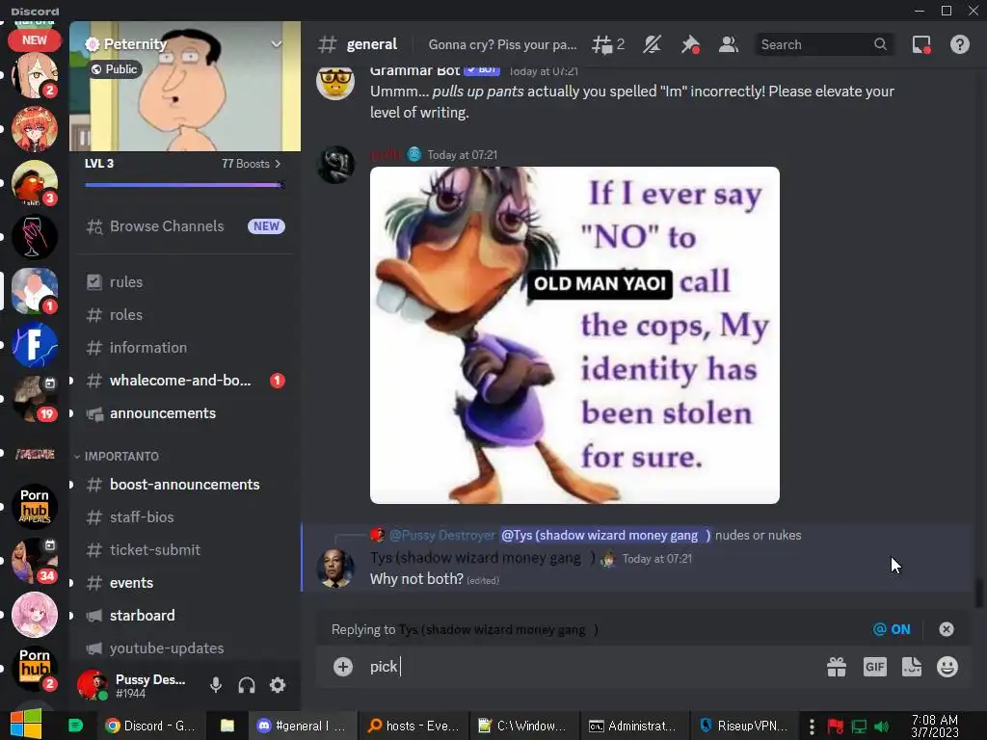This screenshot has width=987, height=740.
Task: Toggle the @ ON mention setting
Action: 892,629
